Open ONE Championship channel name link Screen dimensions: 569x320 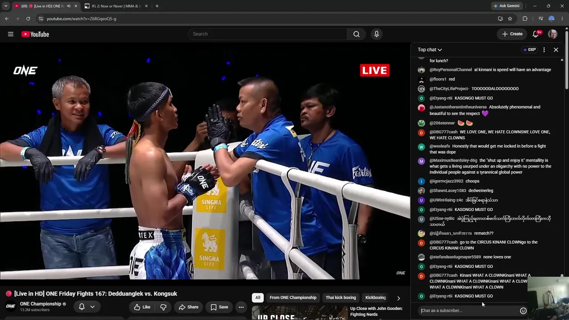click(40, 304)
